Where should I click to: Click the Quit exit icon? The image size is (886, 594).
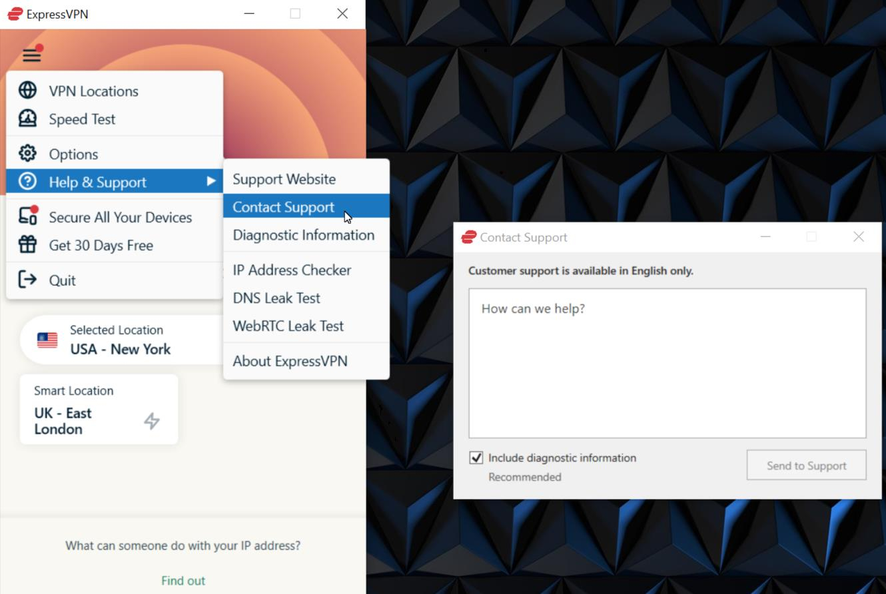coord(27,280)
